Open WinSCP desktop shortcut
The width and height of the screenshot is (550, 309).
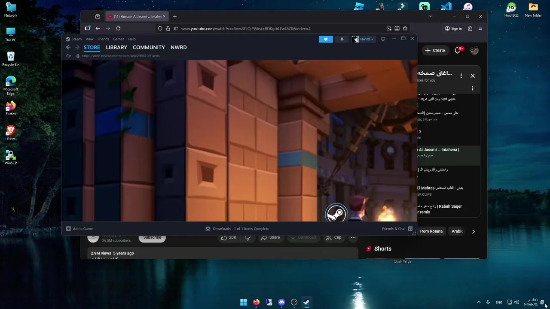click(x=11, y=157)
